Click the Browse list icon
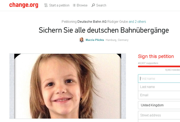 point(74,5)
